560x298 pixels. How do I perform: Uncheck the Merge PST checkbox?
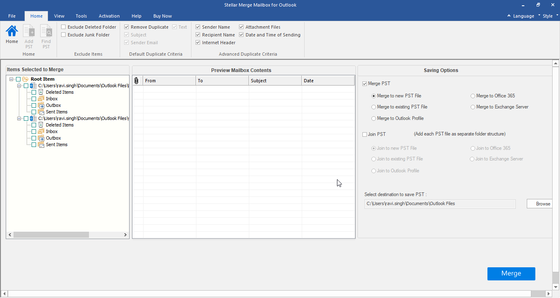[365, 84]
